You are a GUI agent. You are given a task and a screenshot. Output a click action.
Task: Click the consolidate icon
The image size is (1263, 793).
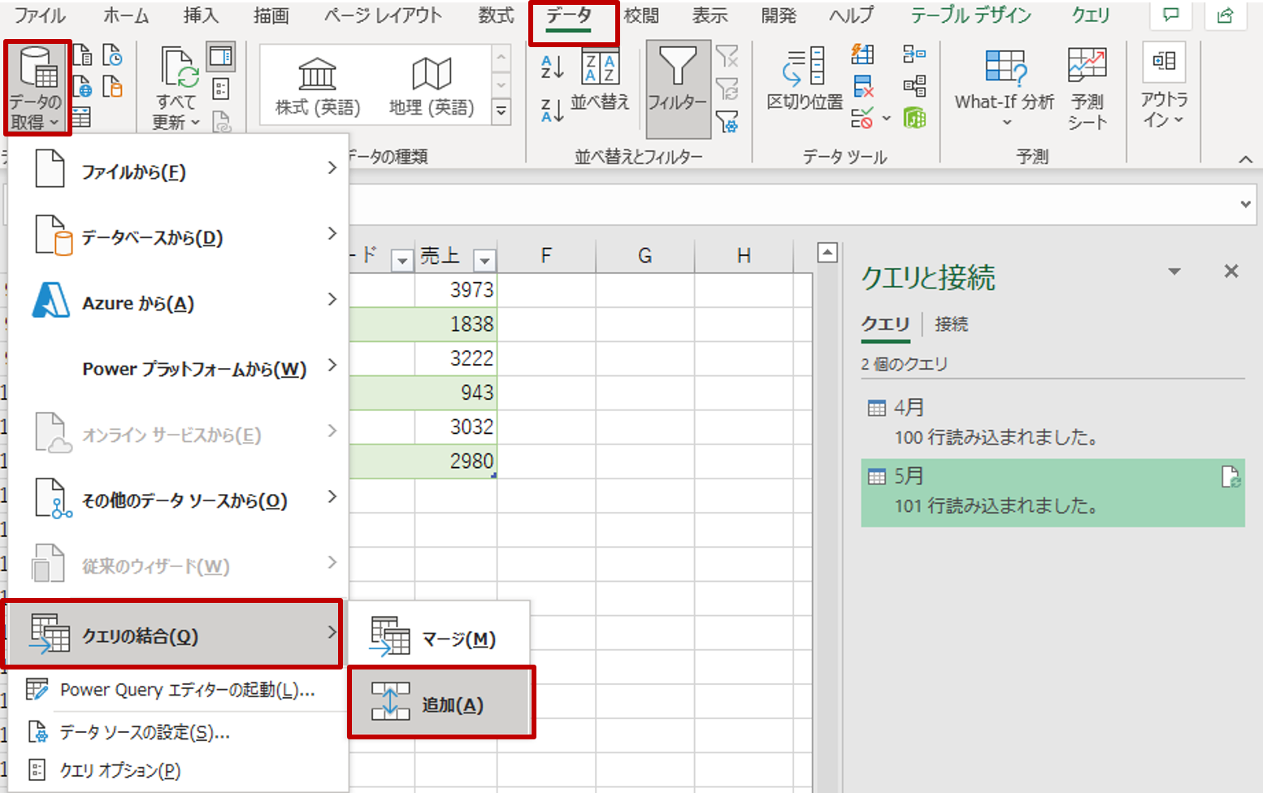914,54
